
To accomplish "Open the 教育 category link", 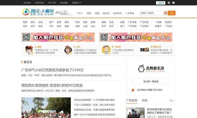I will pos(93,22).
